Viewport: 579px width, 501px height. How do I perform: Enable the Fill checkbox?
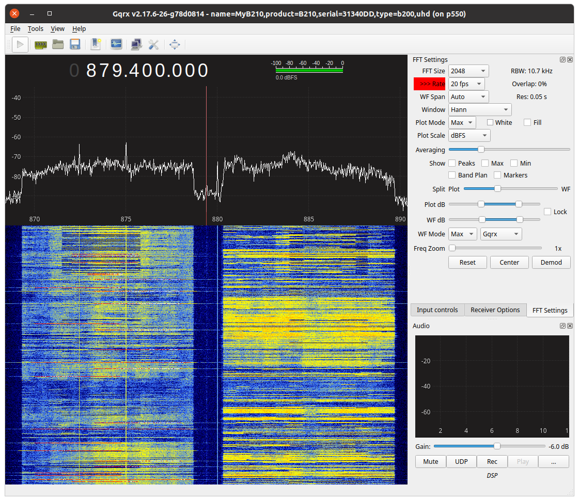pyautogui.click(x=527, y=122)
